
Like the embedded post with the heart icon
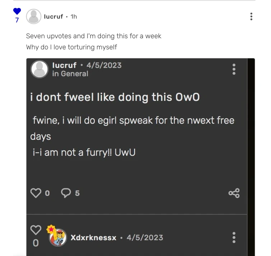pyautogui.click(x=36, y=193)
